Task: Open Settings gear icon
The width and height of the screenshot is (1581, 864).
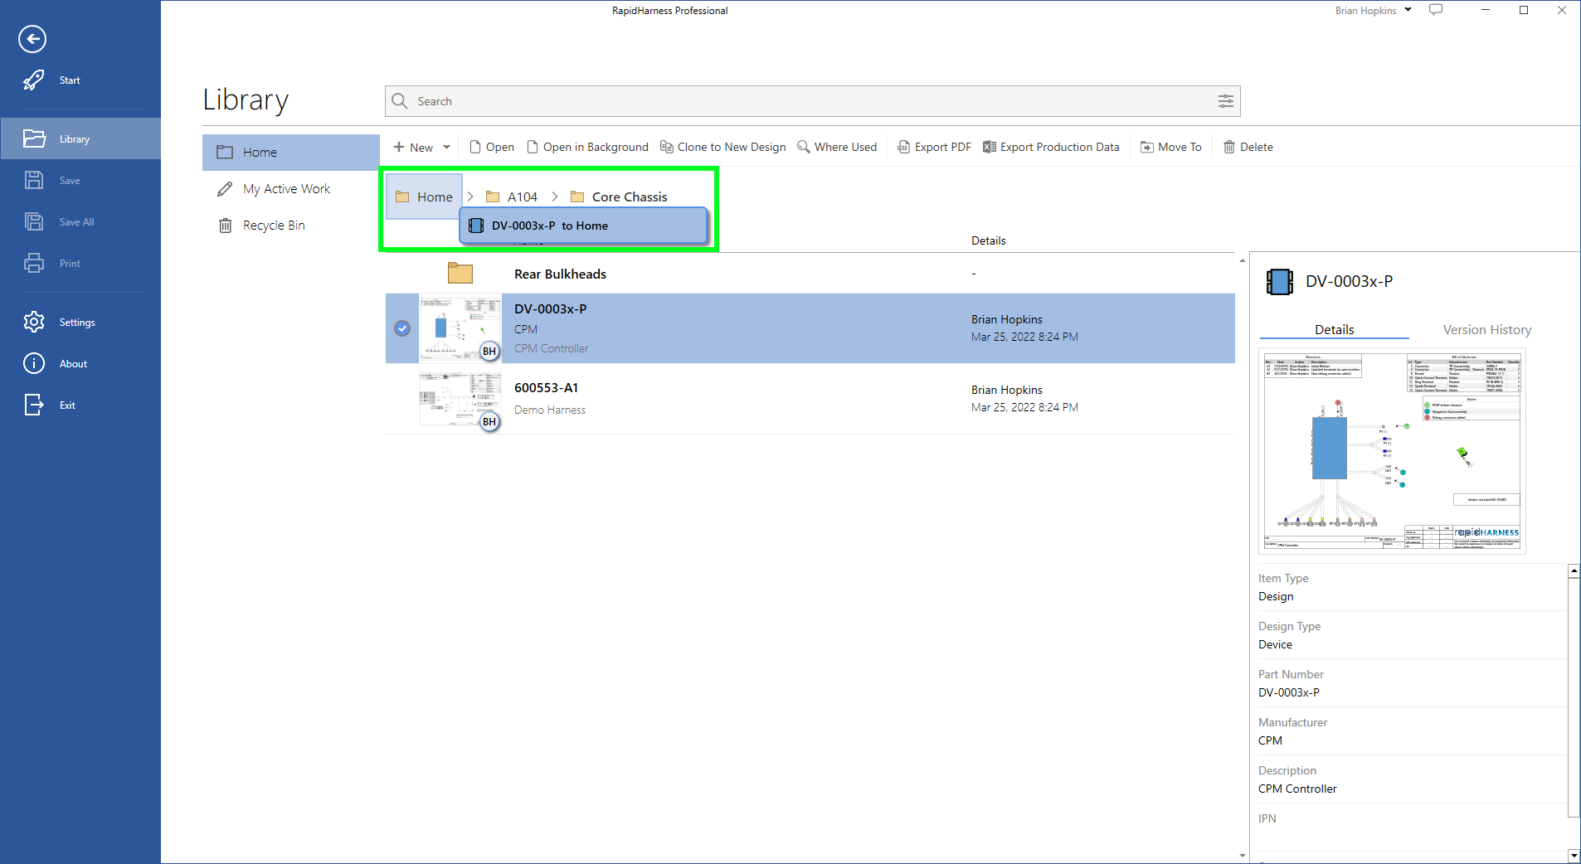Action: [x=34, y=322]
